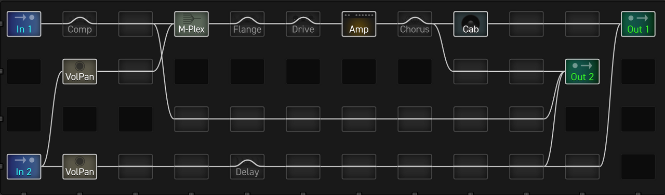Click the Out 1 output block
This screenshot has width=665, height=195.
click(x=638, y=24)
